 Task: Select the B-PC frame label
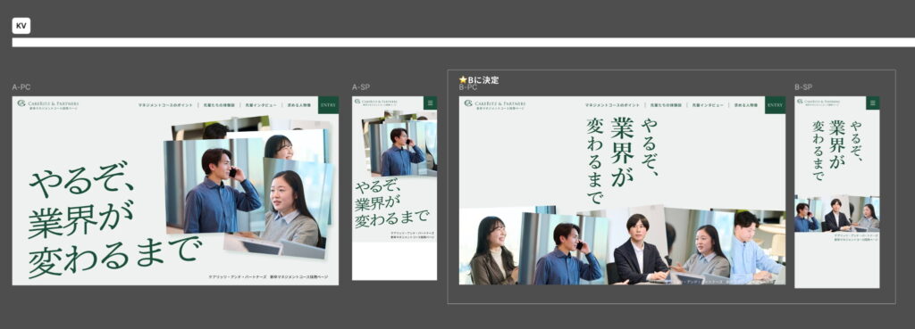click(x=468, y=87)
